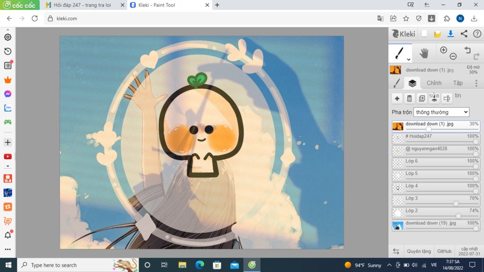Viewport: 484px width, 272px height.
Task: Close the Hỏi đáp 247 tab
Action: pyautogui.click(x=122, y=5)
